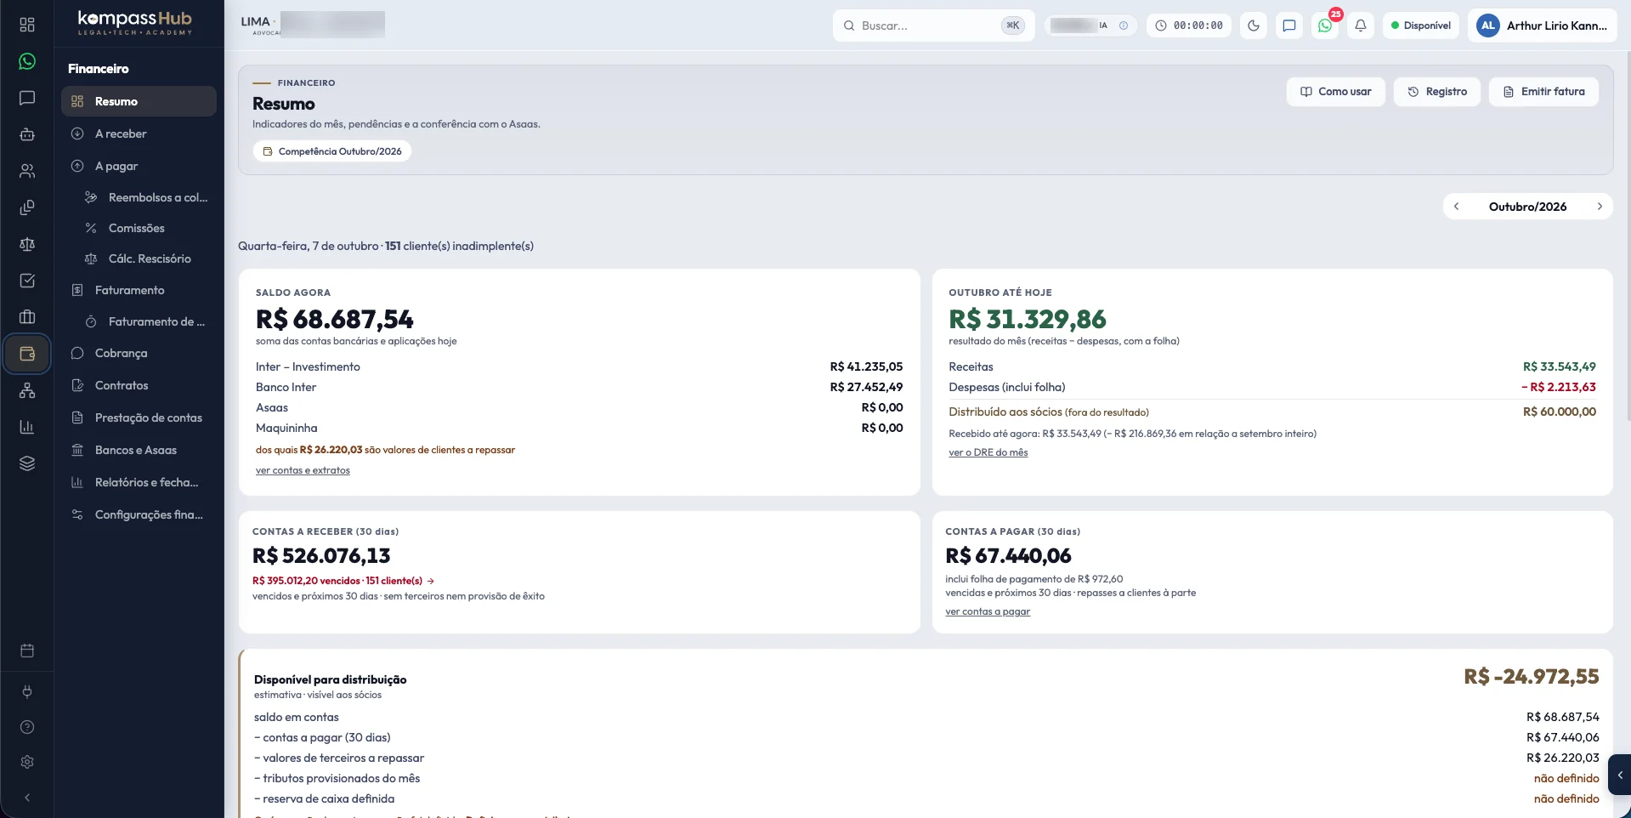The height and width of the screenshot is (818, 1631).
Task: Click the Emitir fatura button
Action: (1543, 92)
